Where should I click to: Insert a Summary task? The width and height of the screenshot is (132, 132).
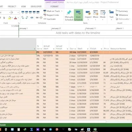122,11
